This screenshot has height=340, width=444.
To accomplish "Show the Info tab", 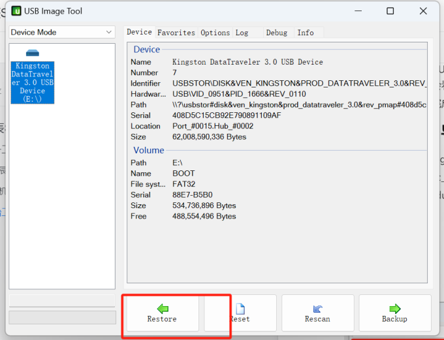I will coord(306,32).
